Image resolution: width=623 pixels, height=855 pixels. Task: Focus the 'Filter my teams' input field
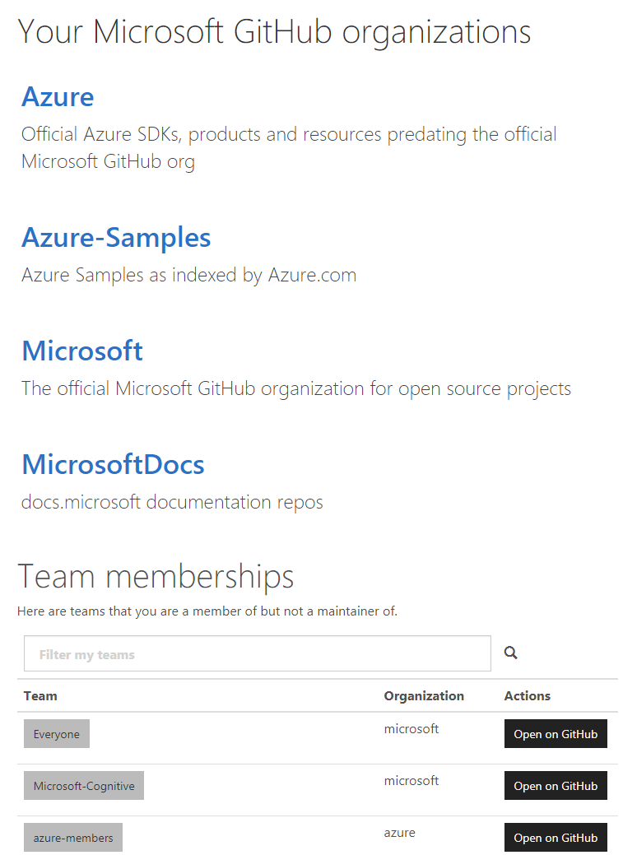[x=258, y=653]
